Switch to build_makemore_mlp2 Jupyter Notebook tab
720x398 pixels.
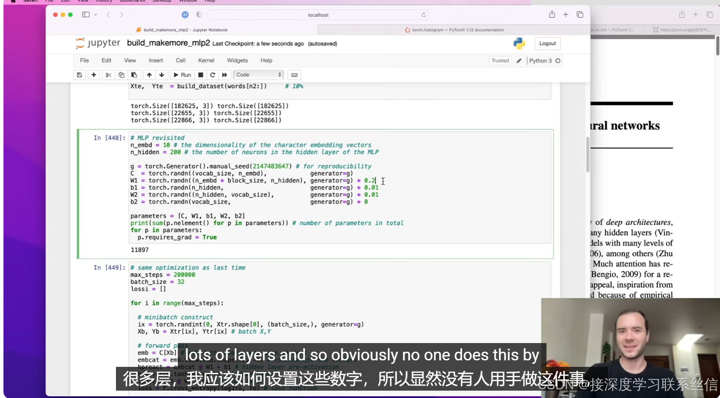(182, 30)
